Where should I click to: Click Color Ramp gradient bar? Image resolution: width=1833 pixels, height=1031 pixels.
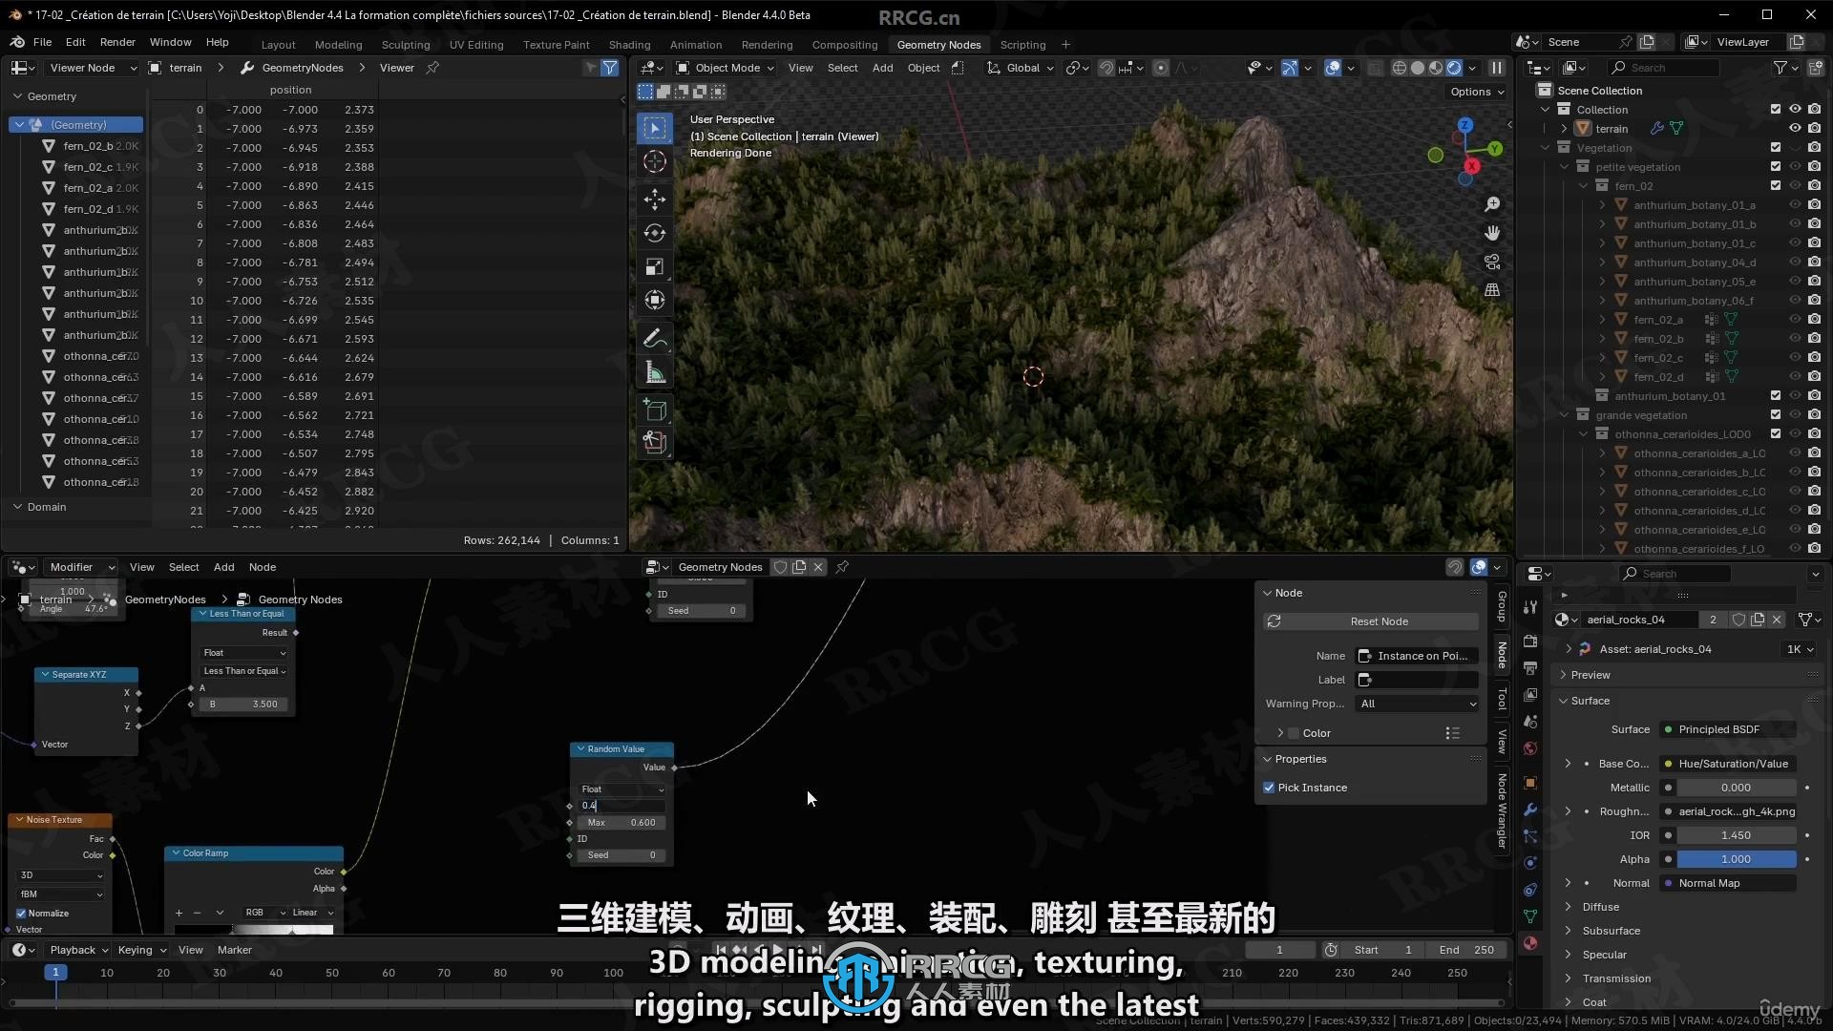(x=254, y=930)
